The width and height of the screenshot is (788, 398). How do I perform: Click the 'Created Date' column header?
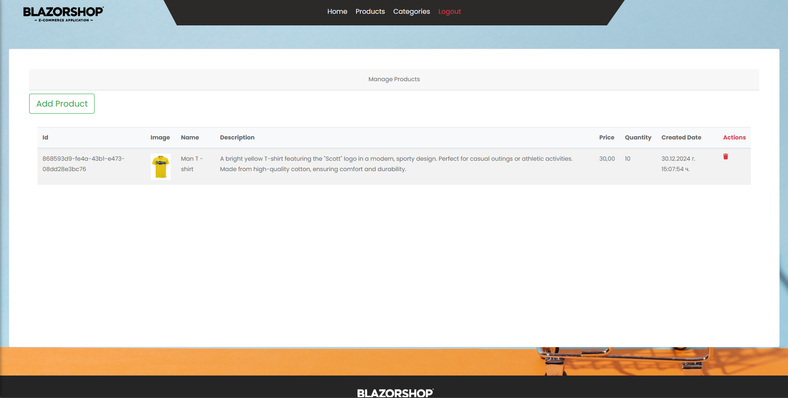pyautogui.click(x=681, y=137)
